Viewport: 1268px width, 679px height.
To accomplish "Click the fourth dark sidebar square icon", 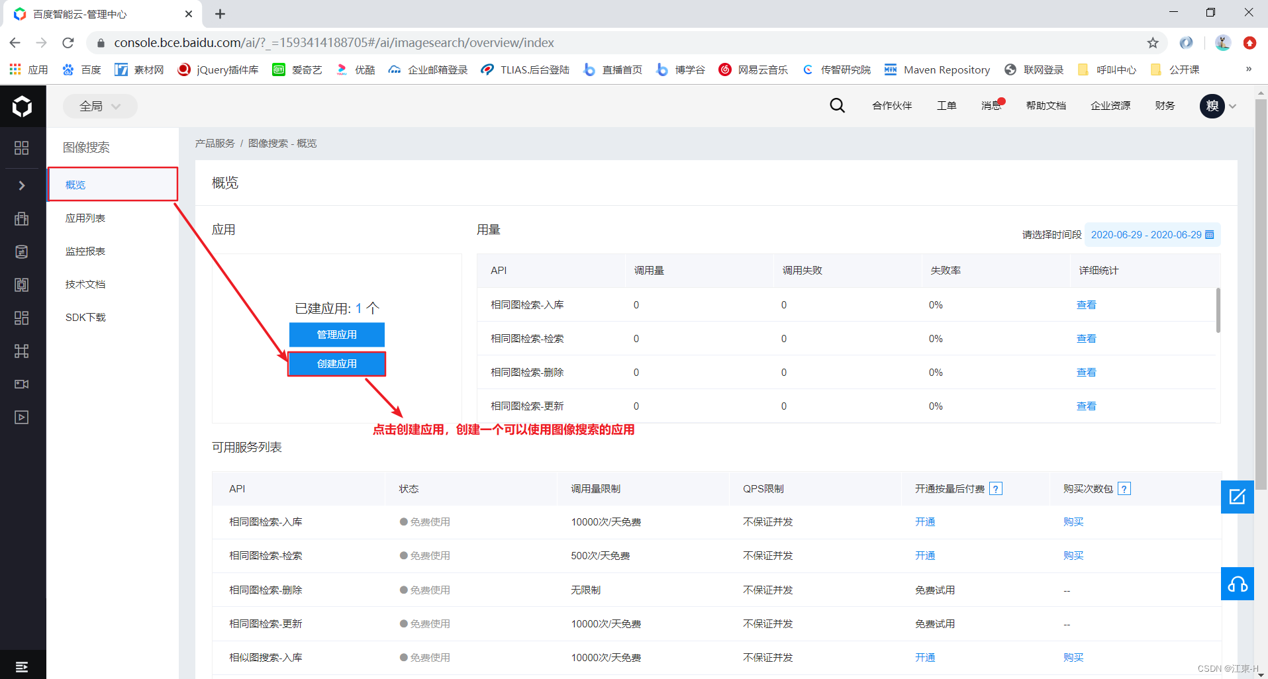I will (x=22, y=285).
